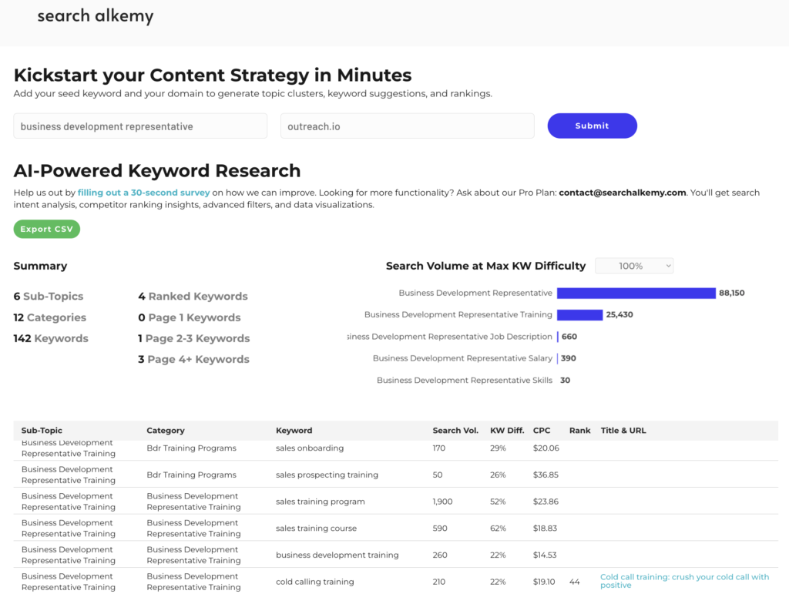Select the sales training program keyword row
This screenshot has height=594, width=789.
[320, 502]
